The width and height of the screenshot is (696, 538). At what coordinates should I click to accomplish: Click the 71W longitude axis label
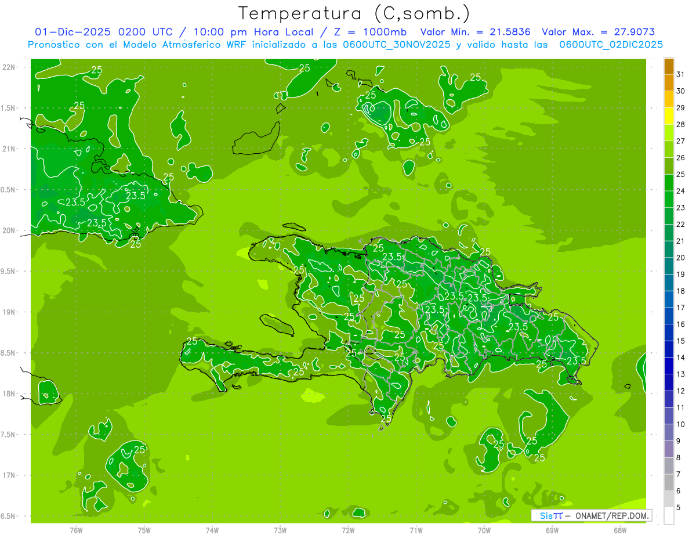416,530
